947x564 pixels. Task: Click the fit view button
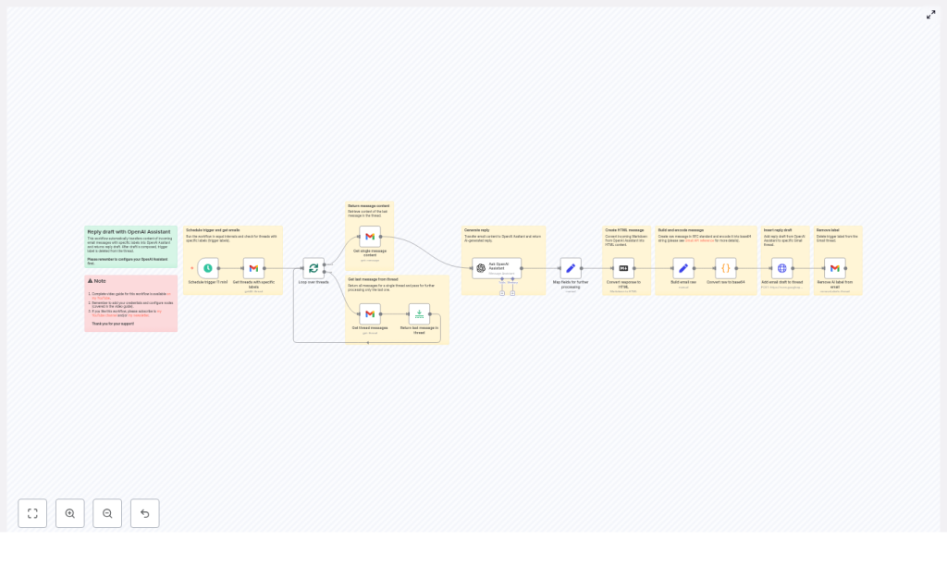click(x=32, y=513)
